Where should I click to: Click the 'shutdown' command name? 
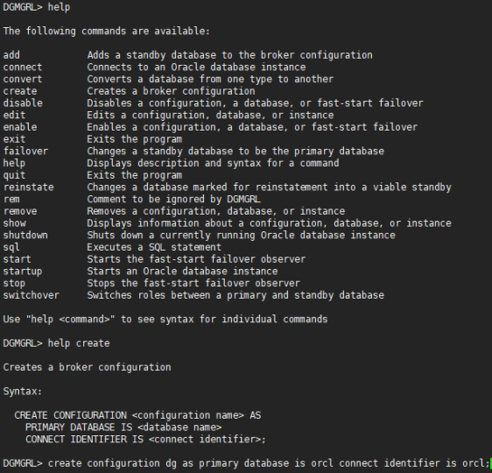click(25, 236)
